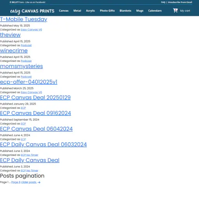Open ECP Canvas Deal 06042024 post
Viewport: 199px width, 199px height.
pos(36,129)
